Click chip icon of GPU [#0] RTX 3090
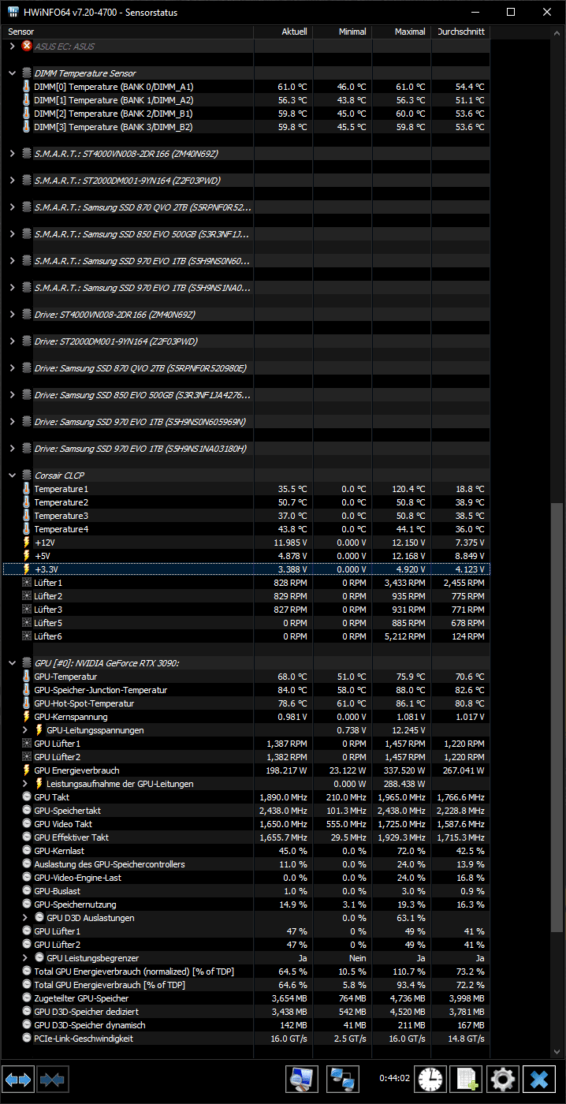The width and height of the screenshot is (566, 1104). [x=27, y=663]
